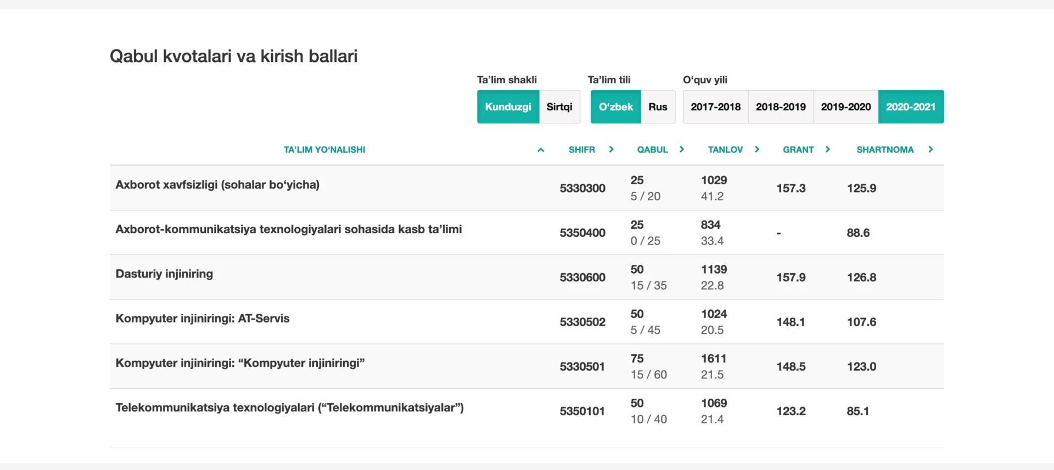Sort by TANLOV column header
Image resolution: width=1054 pixels, height=470 pixels.
pos(725,150)
